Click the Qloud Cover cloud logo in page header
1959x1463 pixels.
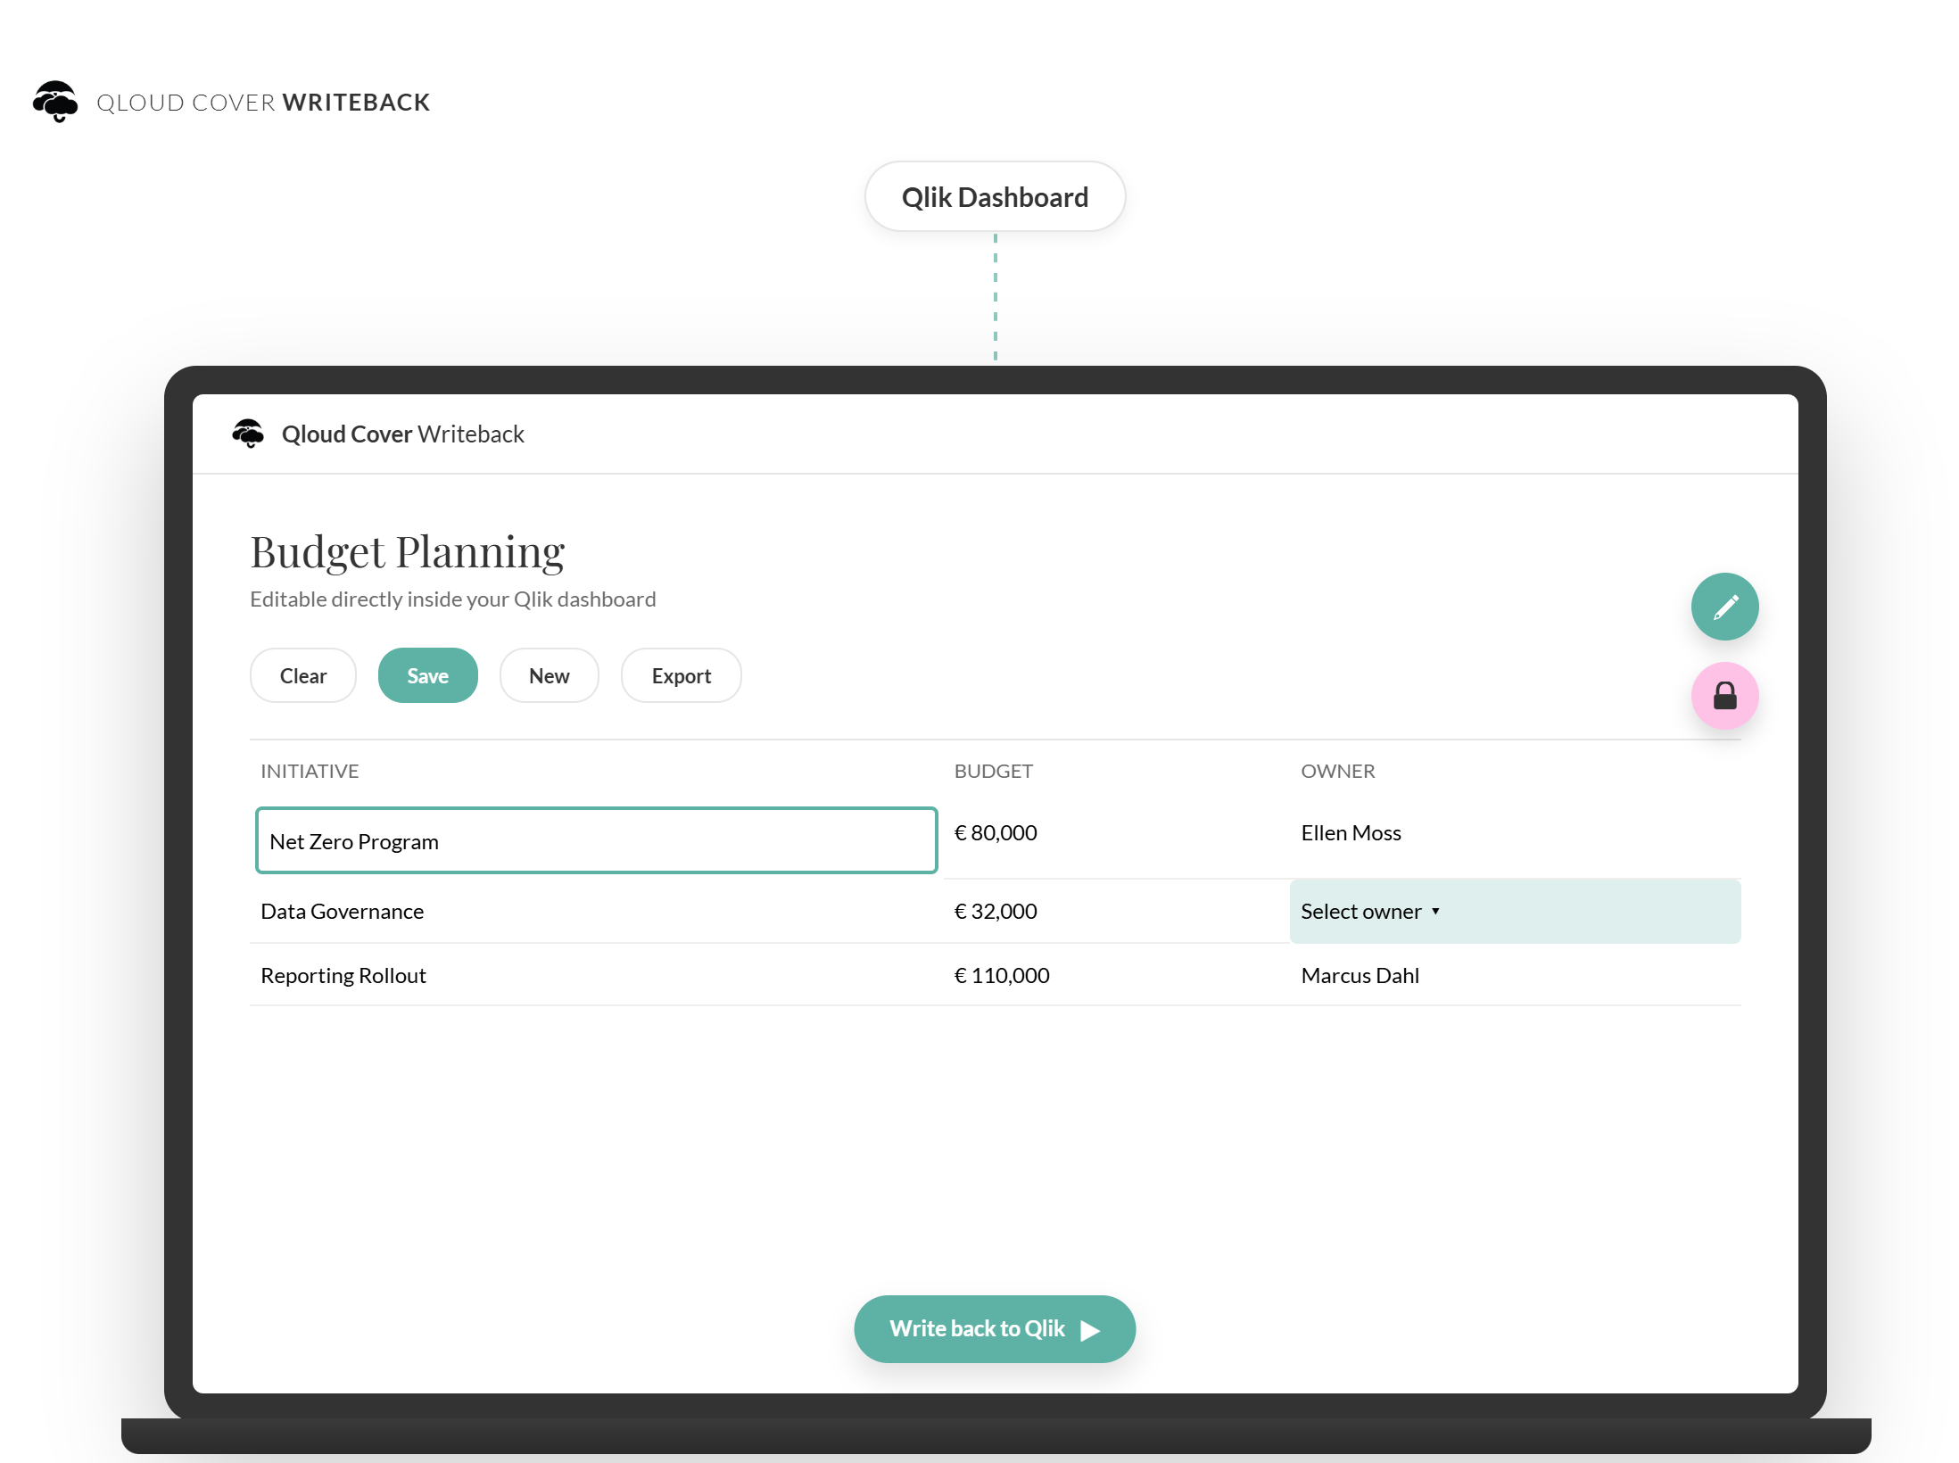pos(55,102)
